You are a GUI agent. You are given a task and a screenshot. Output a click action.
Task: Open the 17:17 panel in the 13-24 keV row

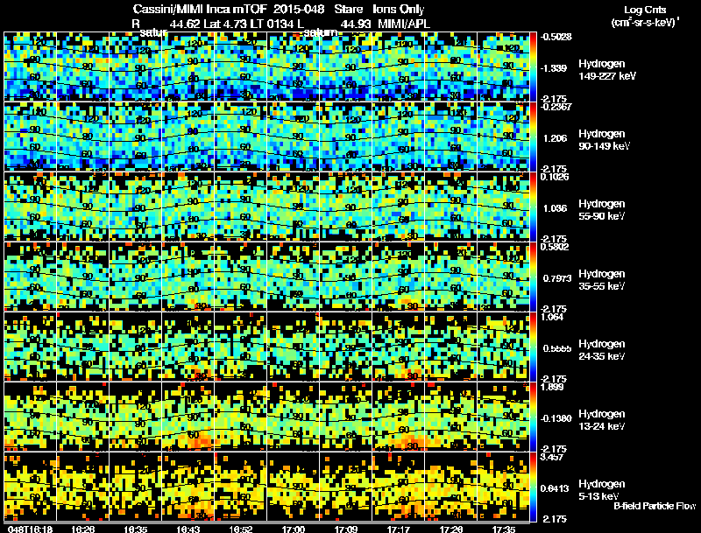tap(399, 417)
